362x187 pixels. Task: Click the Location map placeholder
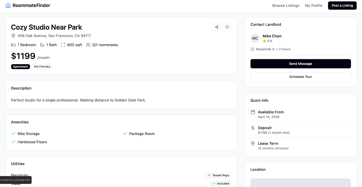301,182
